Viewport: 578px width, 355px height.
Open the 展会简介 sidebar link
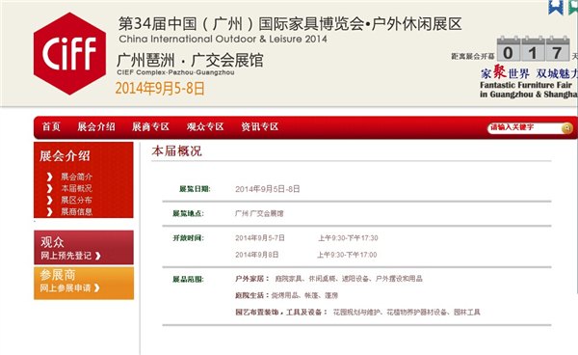click(x=77, y=177)
